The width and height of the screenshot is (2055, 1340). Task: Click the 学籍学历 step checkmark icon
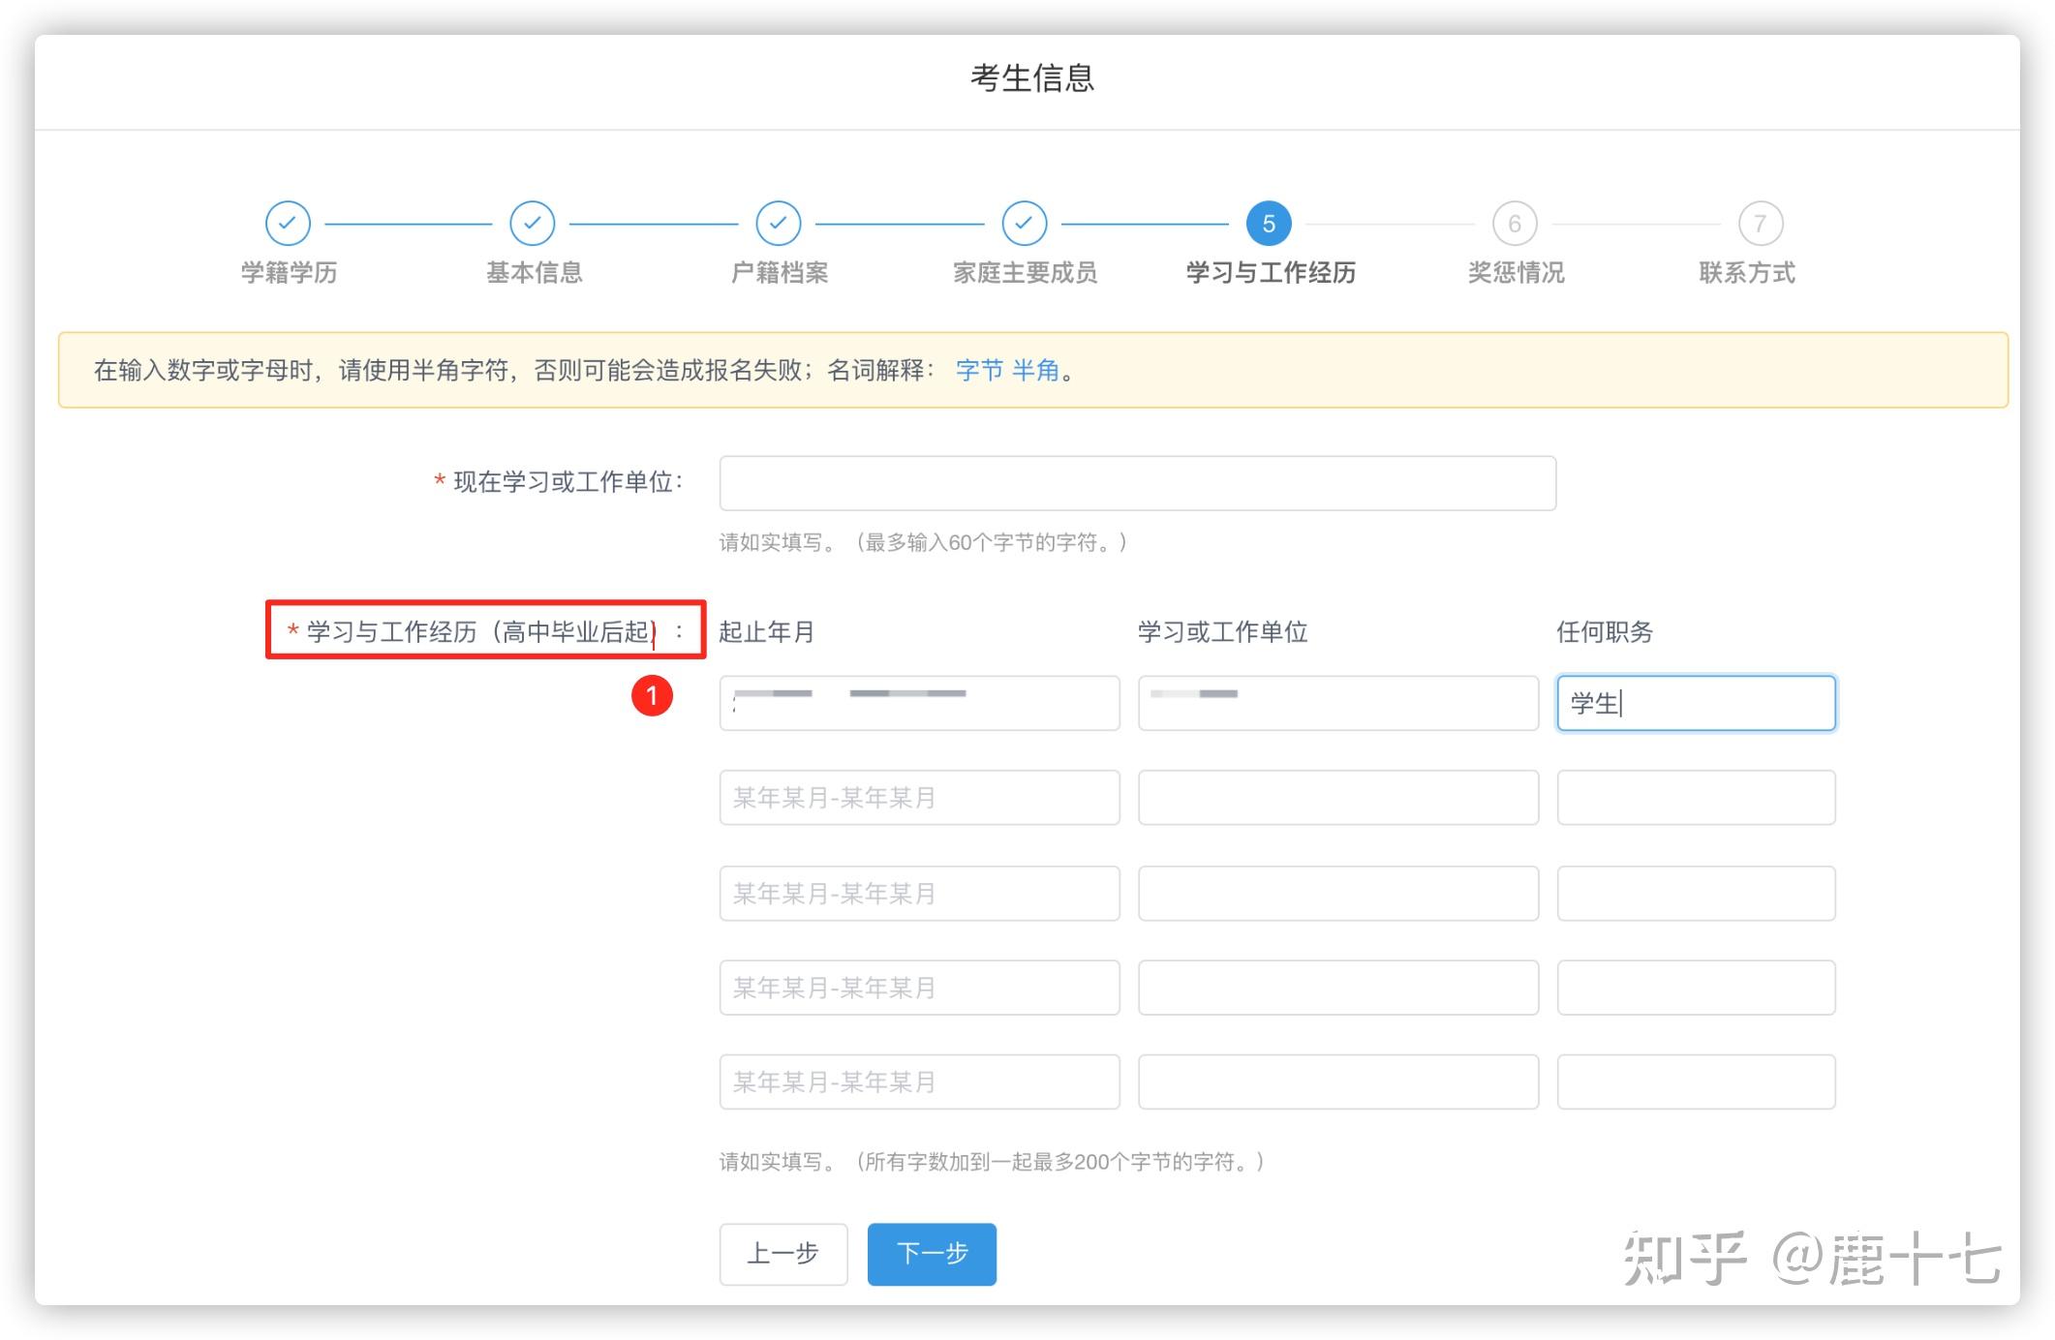[288, 224]
